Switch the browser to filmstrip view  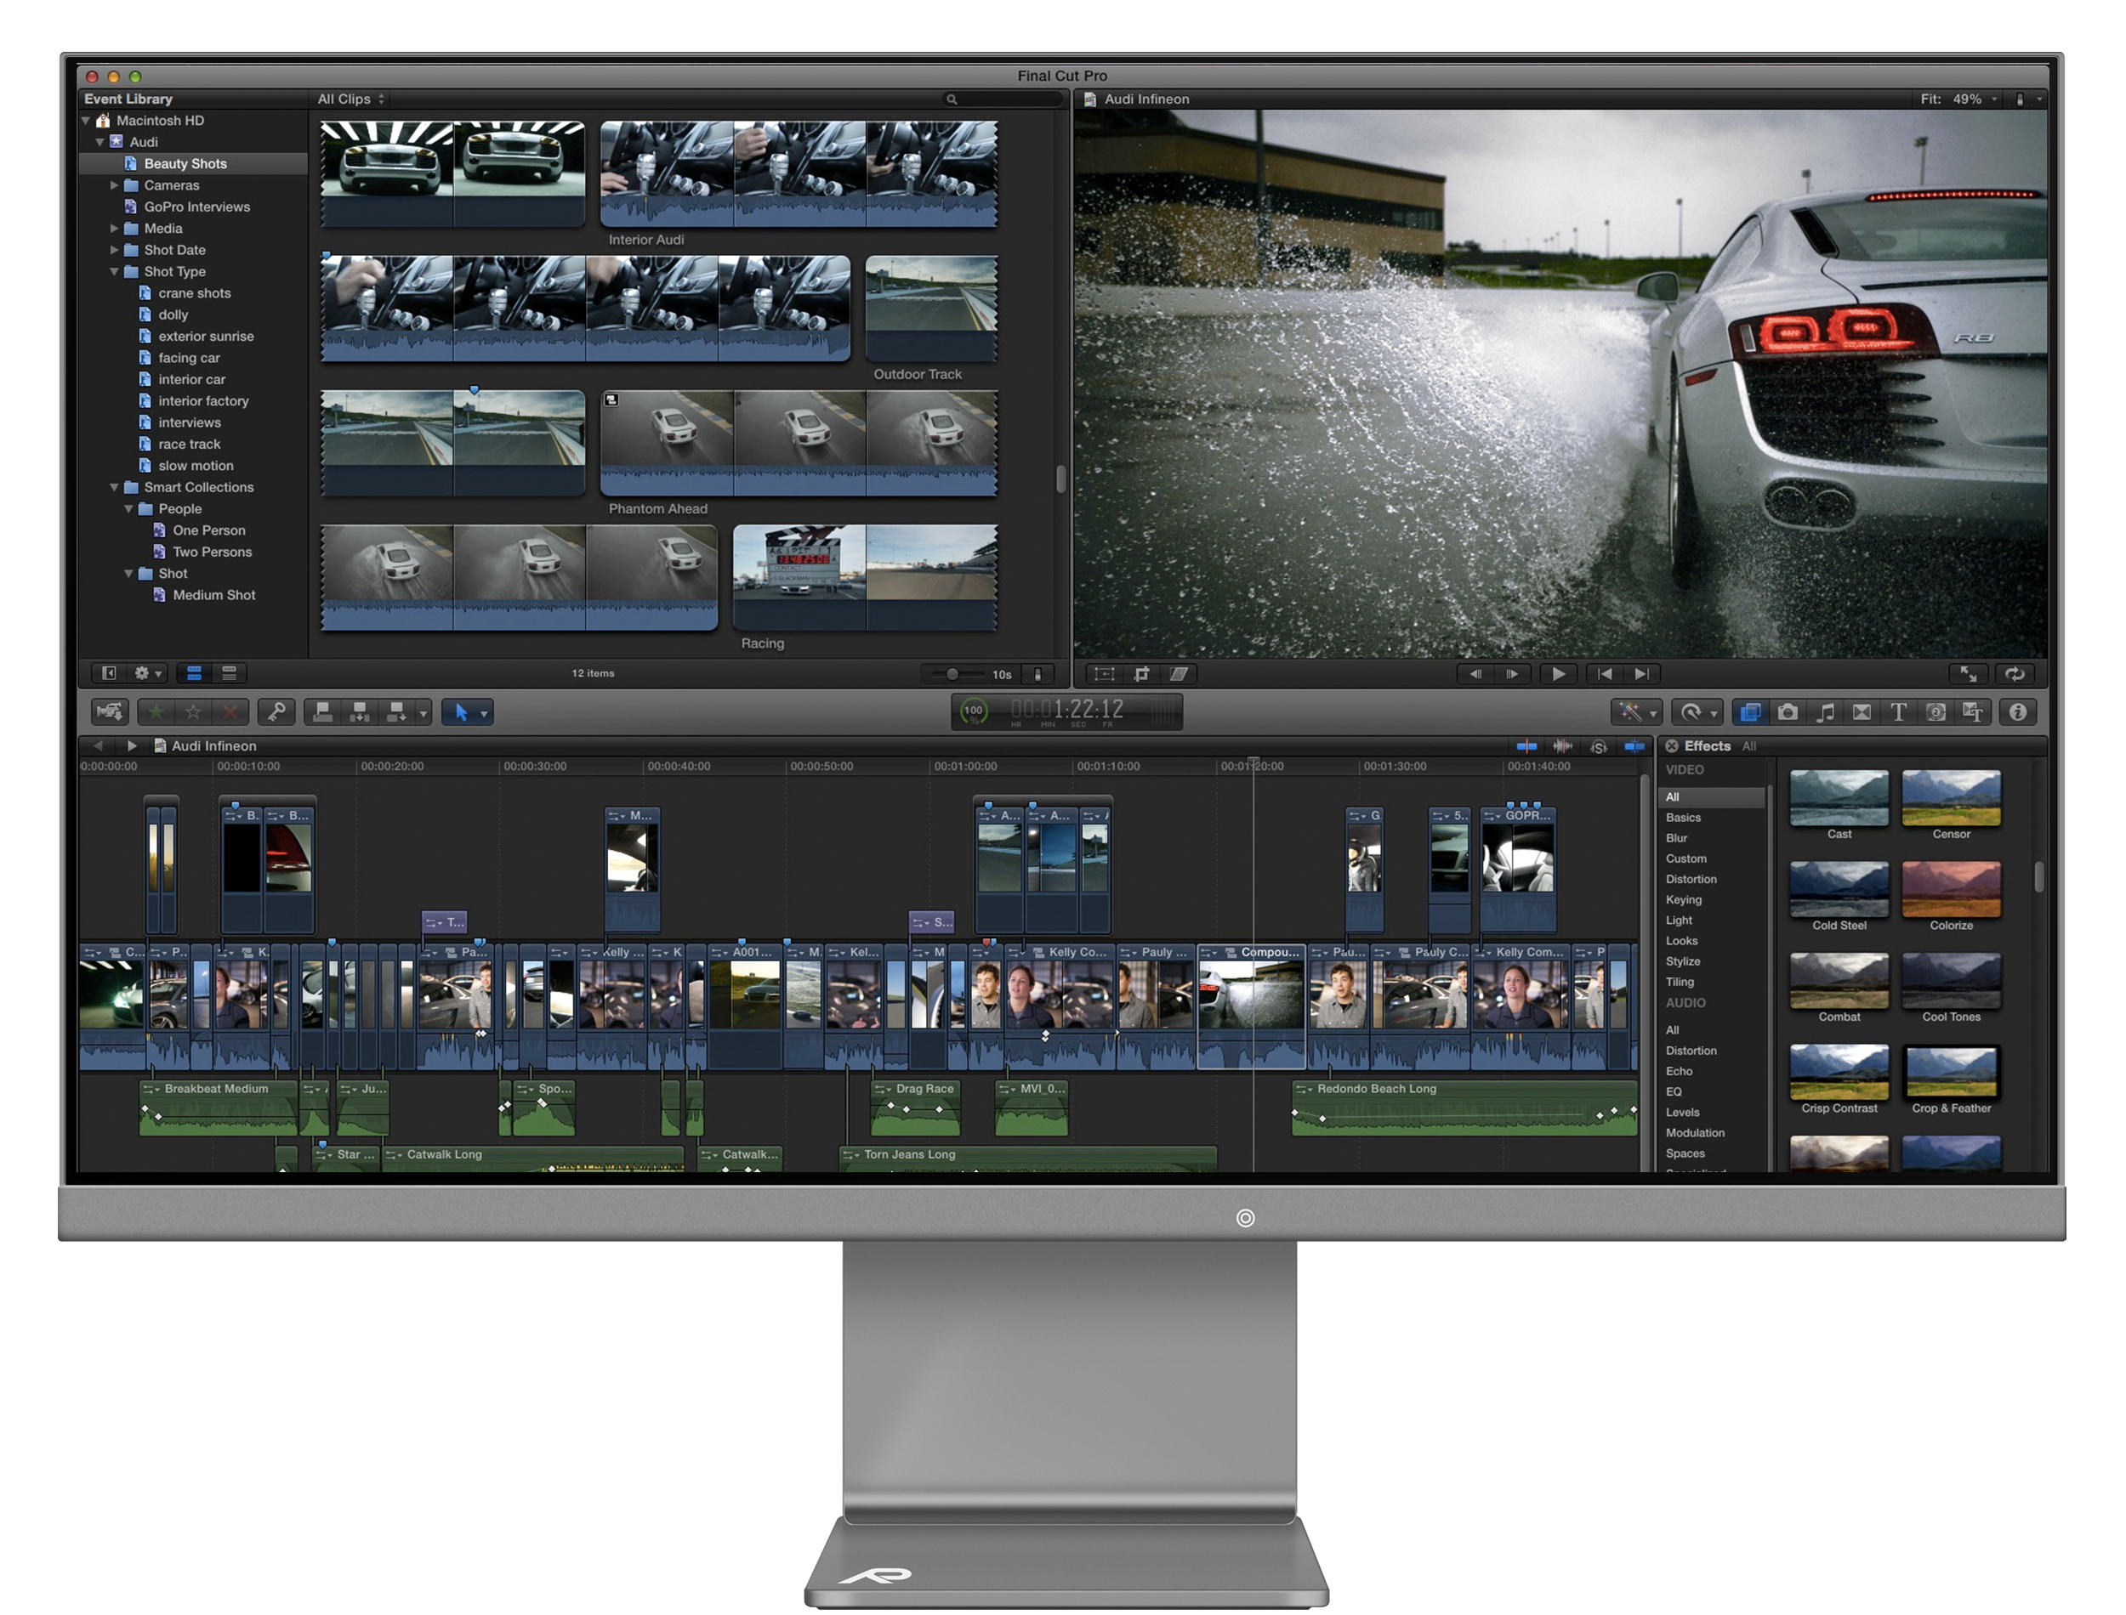coord(194,673)
